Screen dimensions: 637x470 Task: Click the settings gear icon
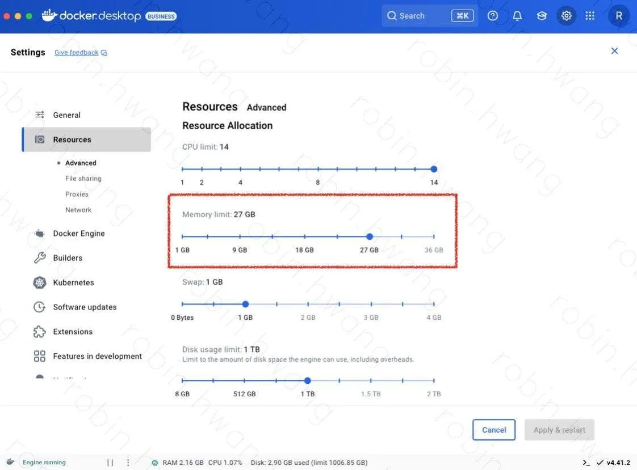click(x=566, y=16)
